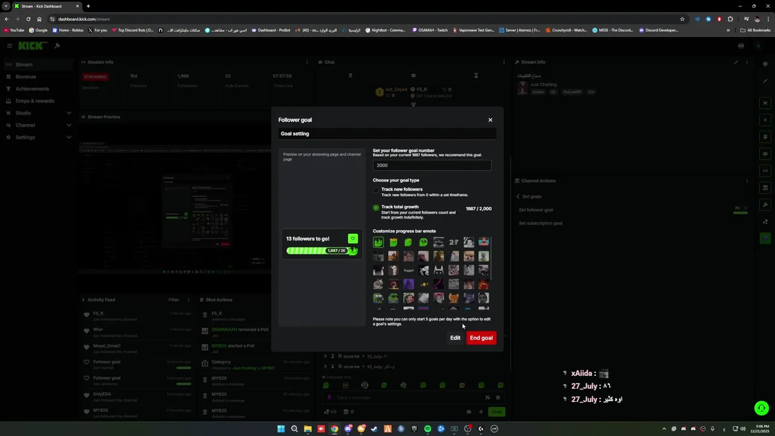Click Set follower goal action
The height and width of the screenshot is (436, 775).
click(536, 210)
